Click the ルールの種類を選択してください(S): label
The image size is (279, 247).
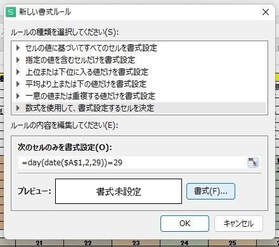[65, 32]
